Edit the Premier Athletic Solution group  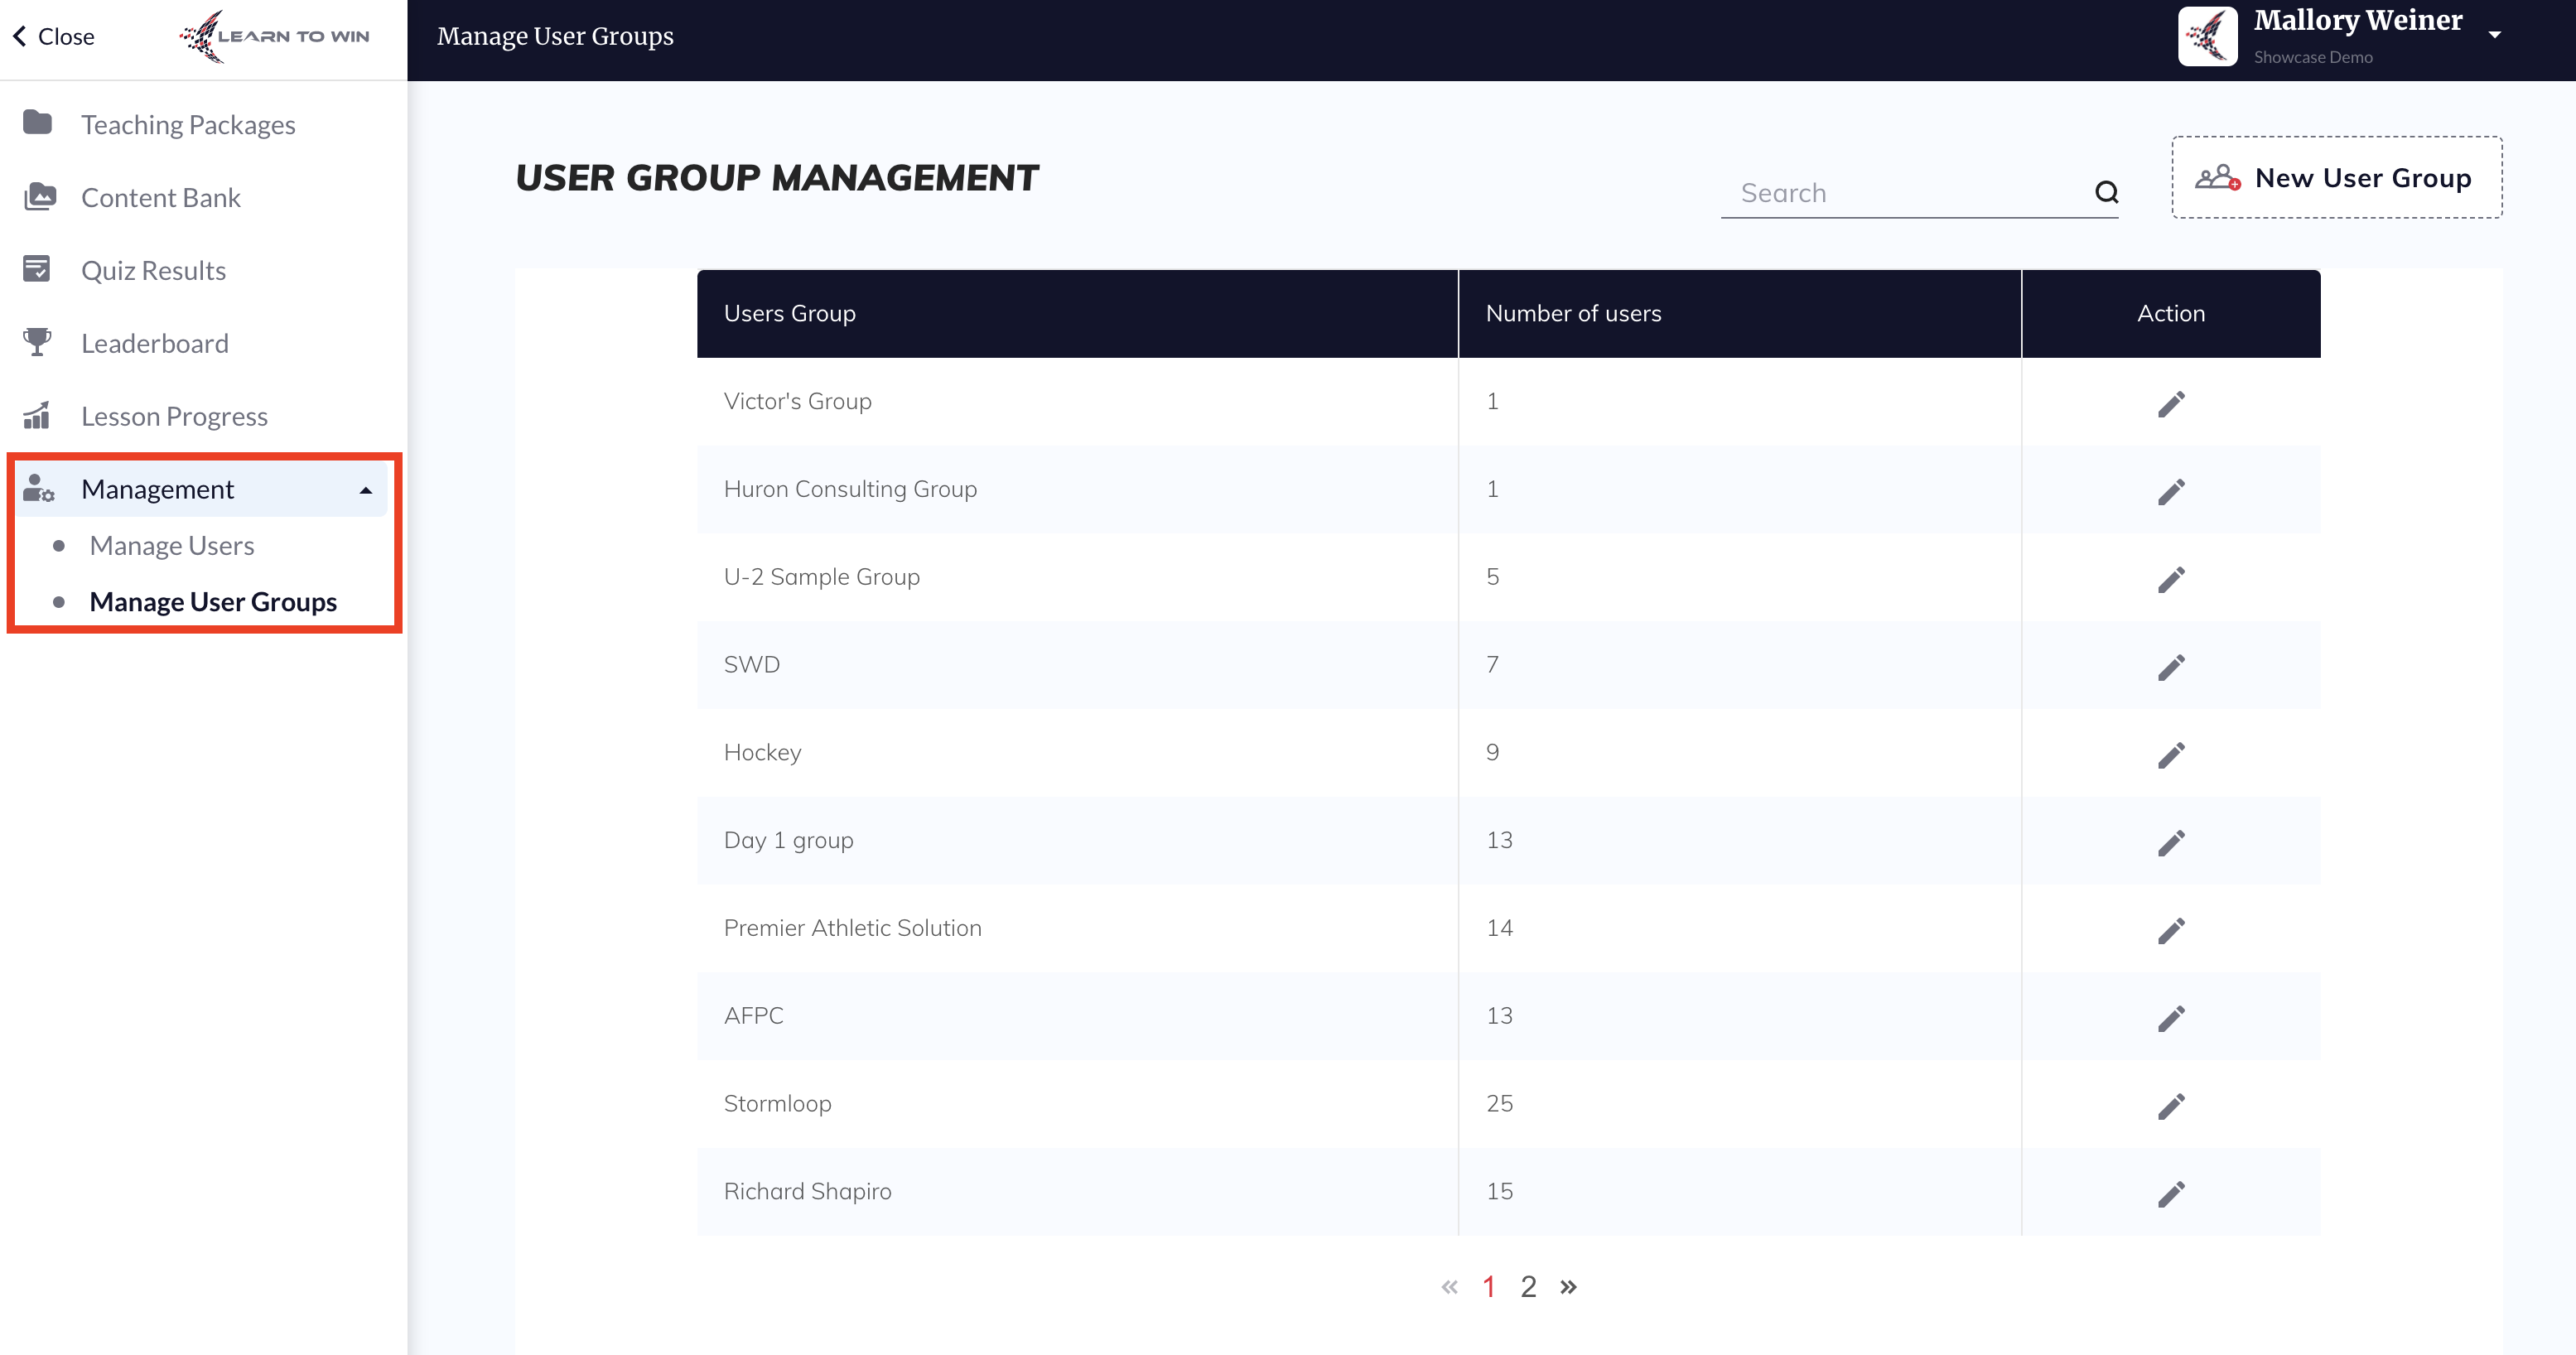pyautogui.click(x=2170, y=931)
